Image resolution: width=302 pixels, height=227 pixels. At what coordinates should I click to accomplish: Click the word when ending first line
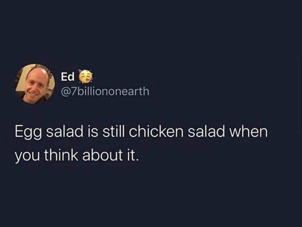click(x=249, y=132)
